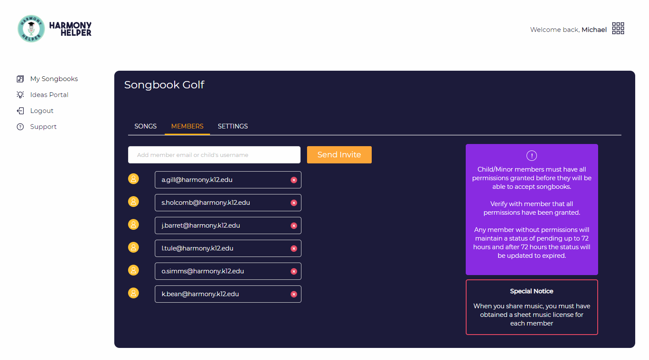The image size is (649, 360).
Task: Remove member j.barret@harmony.k12.edu
Action: point(294,225)
